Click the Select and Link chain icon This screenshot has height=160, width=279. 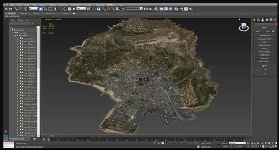pos(16,9)
